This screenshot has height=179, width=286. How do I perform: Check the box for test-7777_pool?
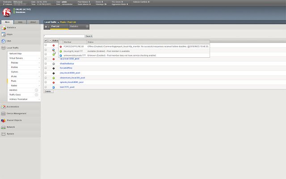click(x=46, y=87)
